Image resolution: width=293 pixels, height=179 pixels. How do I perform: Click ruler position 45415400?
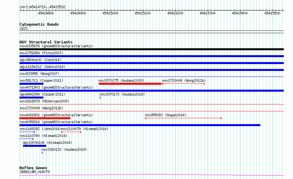tap(240, 13)
